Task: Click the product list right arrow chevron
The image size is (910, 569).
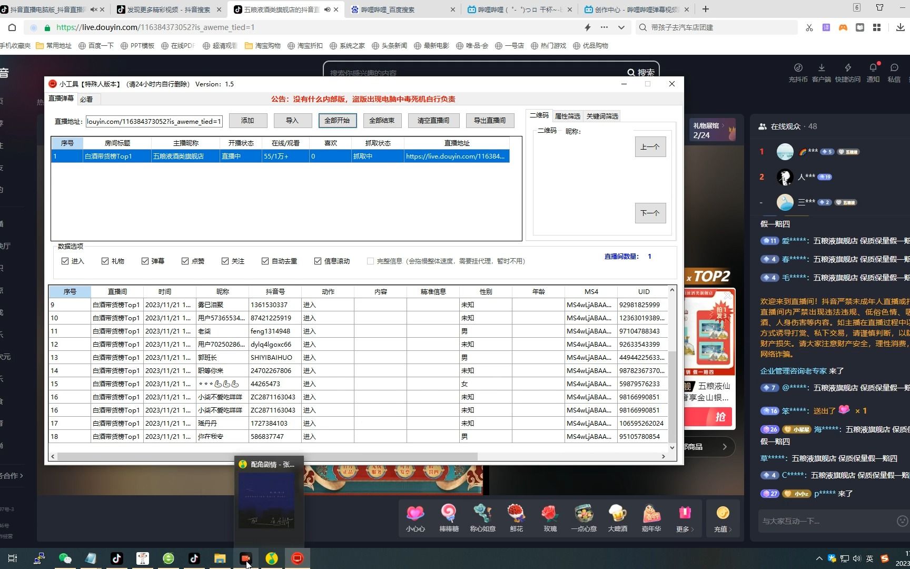Action: click(725, 447)
